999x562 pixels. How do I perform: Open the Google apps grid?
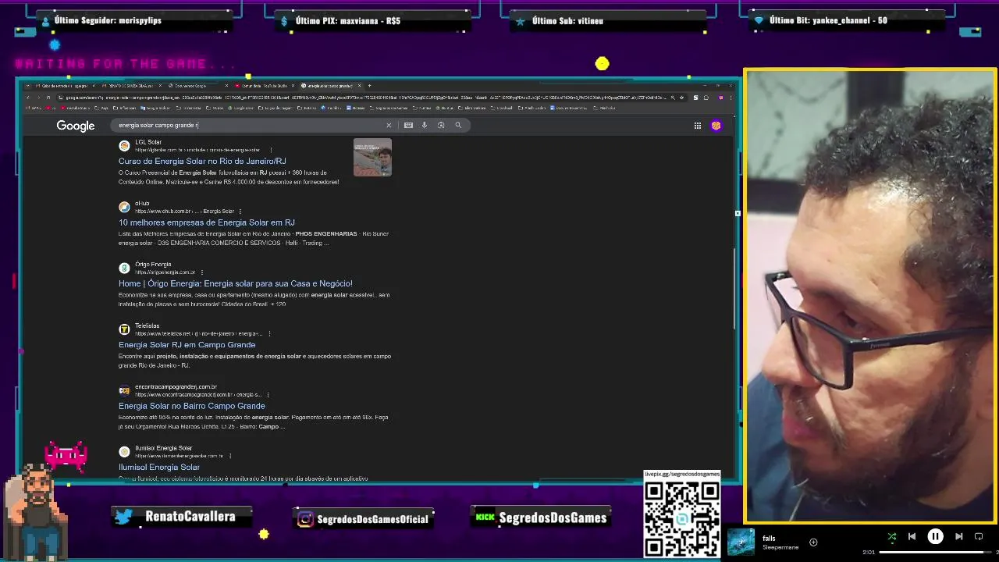tap(698, 126)
